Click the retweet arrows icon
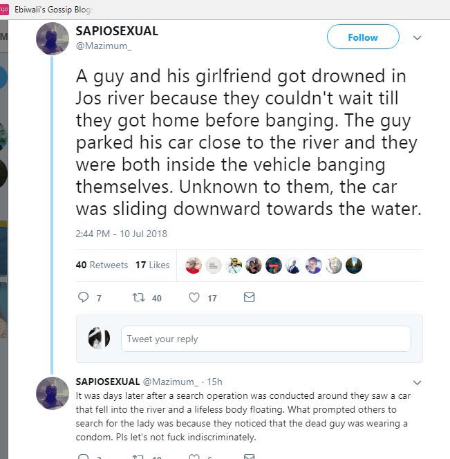450x459 pixels. pos(137,298)
